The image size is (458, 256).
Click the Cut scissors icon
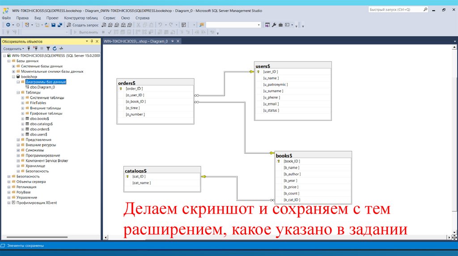(x=139, y=25)
